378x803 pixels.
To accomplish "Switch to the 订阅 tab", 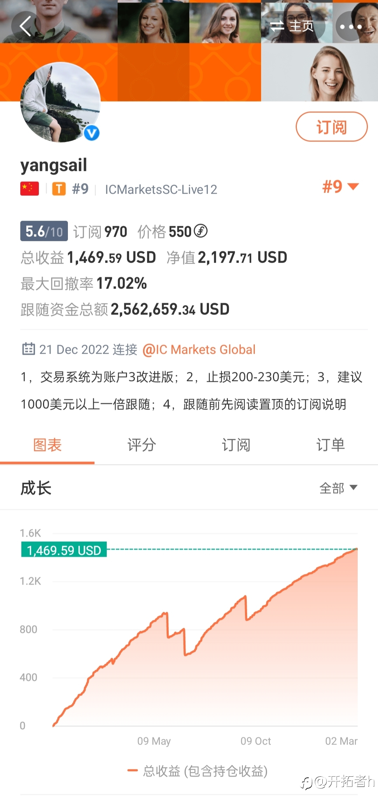I will (x=236, y=445).
